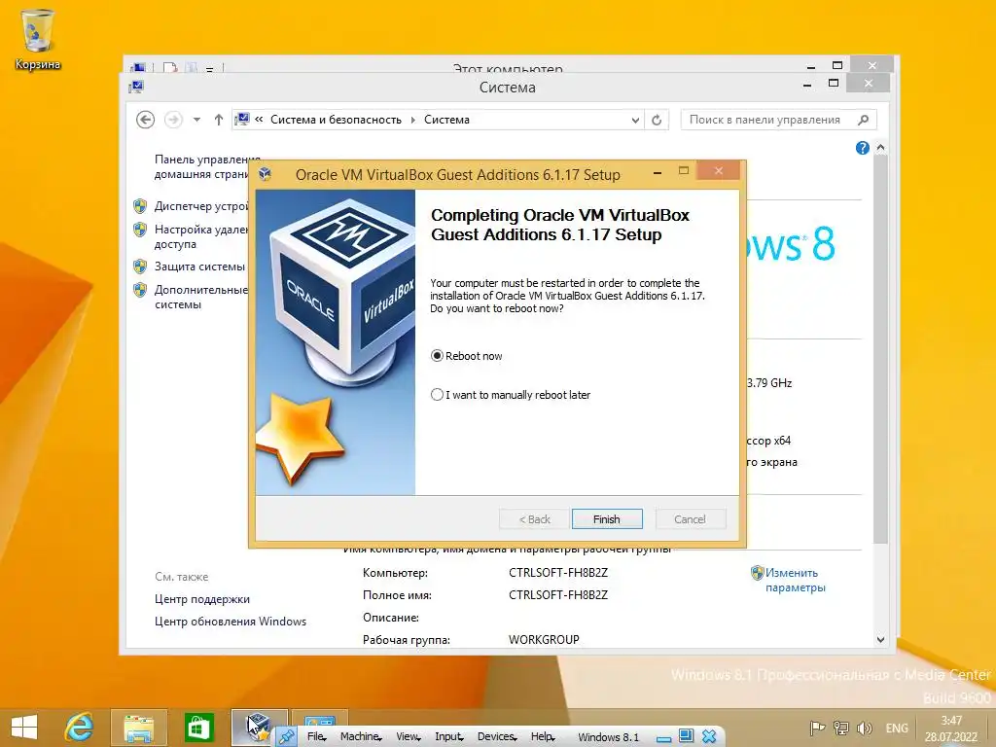Open help question mark icon
The image size is (996, 747).
862,148
